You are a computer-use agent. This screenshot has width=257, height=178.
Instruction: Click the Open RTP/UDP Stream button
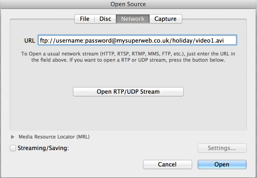(128, 92)
